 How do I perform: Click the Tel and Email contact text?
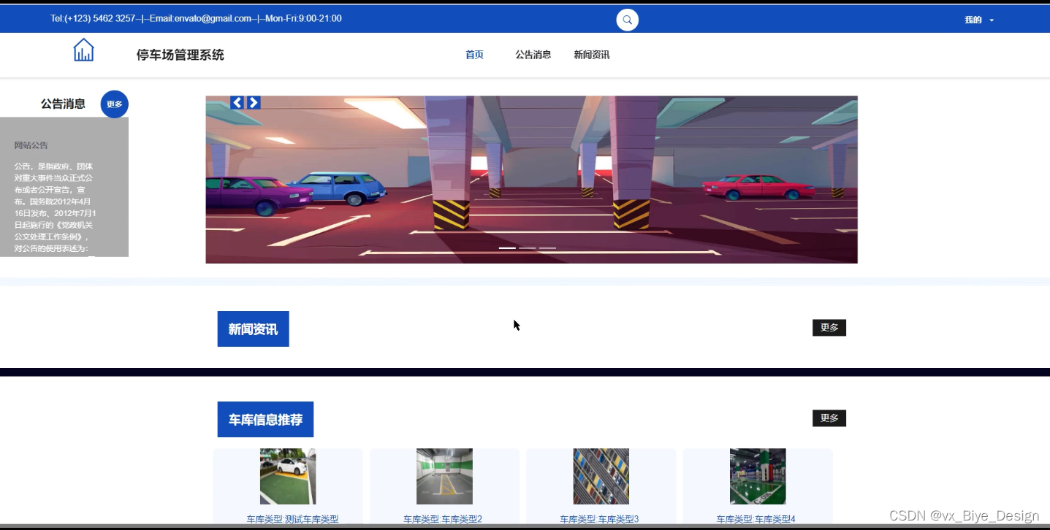(196, 18)
